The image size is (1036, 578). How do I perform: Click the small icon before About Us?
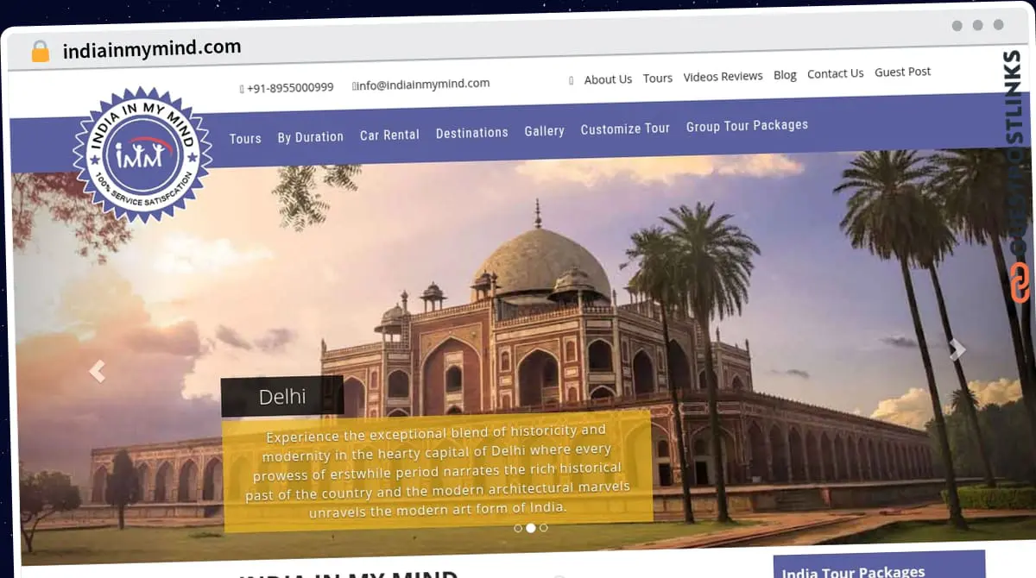571,80
